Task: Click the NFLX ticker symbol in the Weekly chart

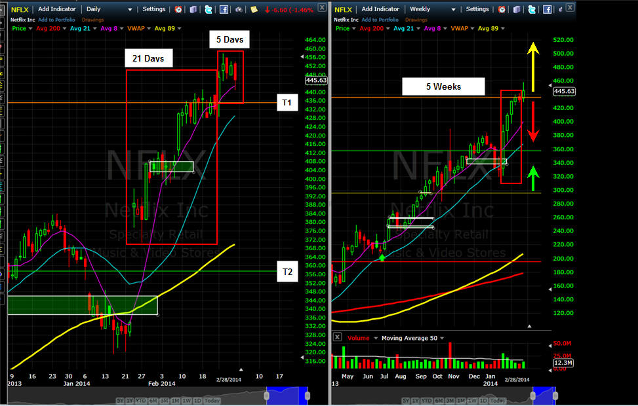Action: click(343, 9)
